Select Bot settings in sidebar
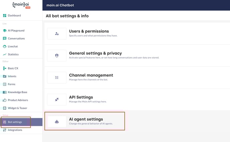Image resolution: width=230 pixels, height=142 pixels. [21, 122]
